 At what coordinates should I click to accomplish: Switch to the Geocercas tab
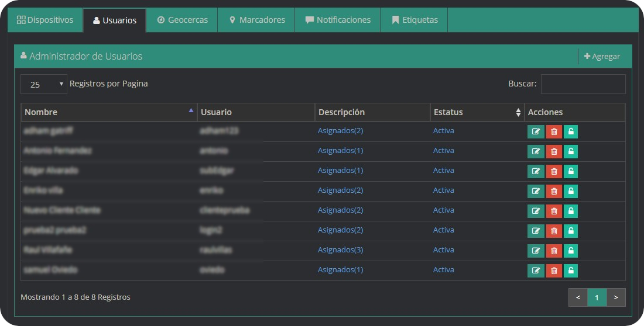click(x=182, y=20)
